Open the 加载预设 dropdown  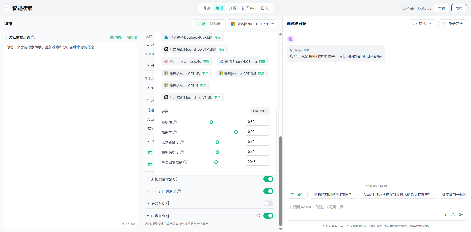(x=260, y=111)
